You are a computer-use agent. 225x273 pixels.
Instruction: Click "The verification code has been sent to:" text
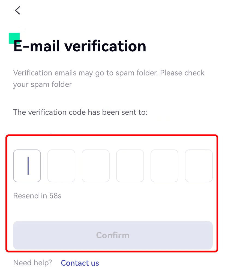(x=80, y=112)
